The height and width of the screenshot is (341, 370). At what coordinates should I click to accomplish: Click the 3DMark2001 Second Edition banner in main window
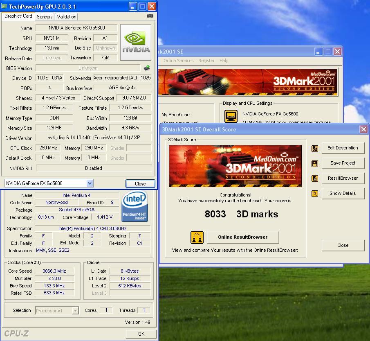(x=248, y=82)
